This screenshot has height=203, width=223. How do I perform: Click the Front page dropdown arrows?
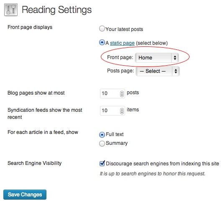pyautogui.click(x=175, y=58)
